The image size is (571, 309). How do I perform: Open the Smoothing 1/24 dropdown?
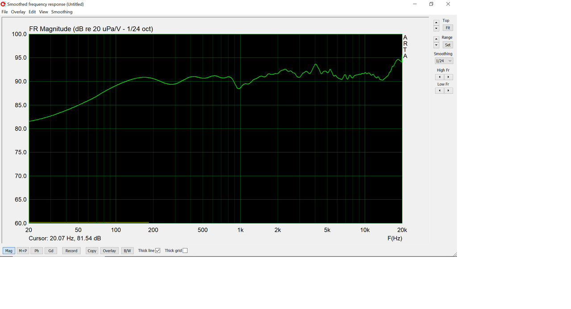coord(444,61)
